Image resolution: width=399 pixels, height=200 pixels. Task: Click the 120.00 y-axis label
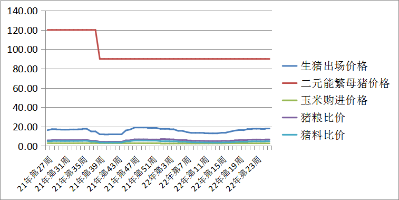[23, 30]
